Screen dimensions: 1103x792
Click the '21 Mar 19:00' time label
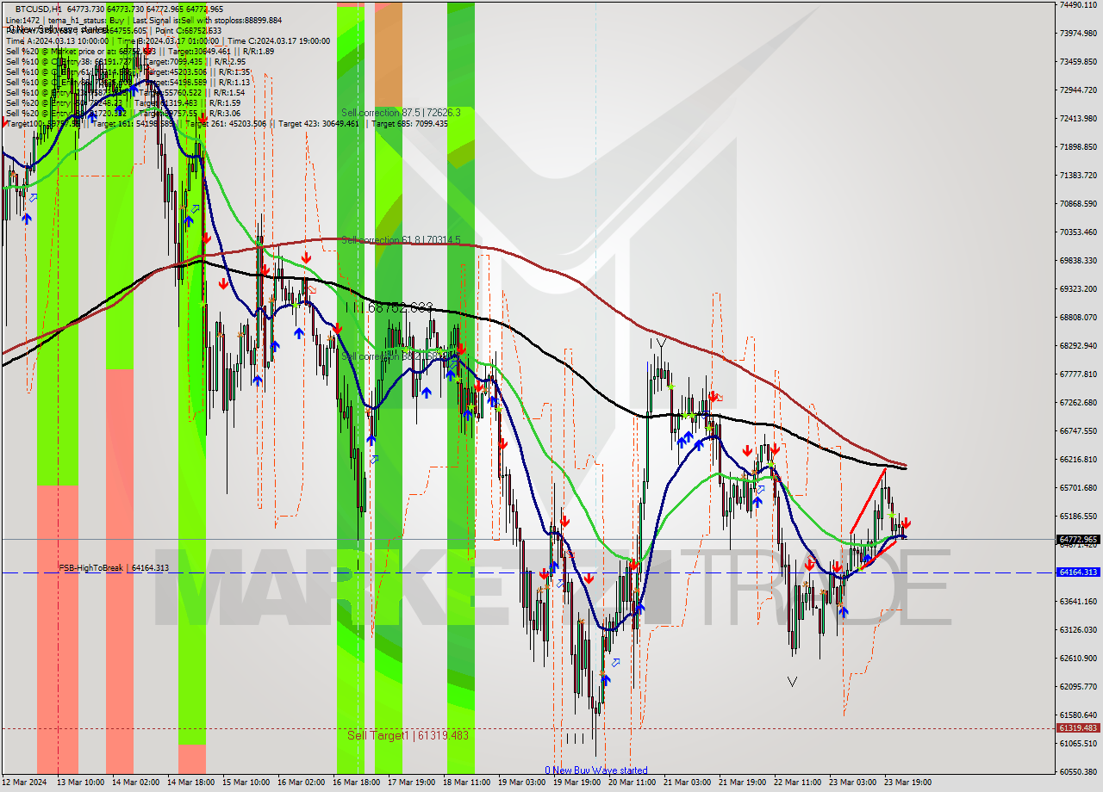pyautogui.click(x=743, y=783)
